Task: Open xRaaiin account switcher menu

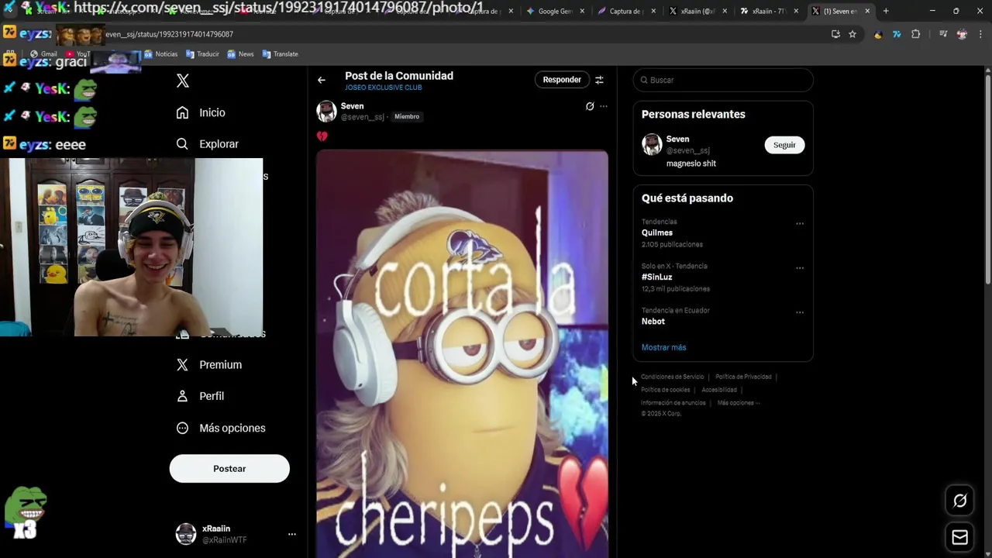Action: click(x=291, y=534)
